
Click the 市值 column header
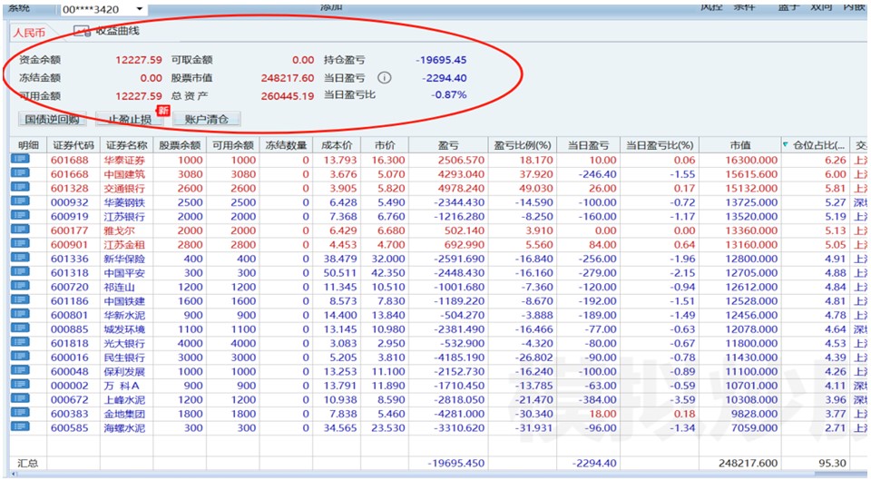tap(739, 145)
